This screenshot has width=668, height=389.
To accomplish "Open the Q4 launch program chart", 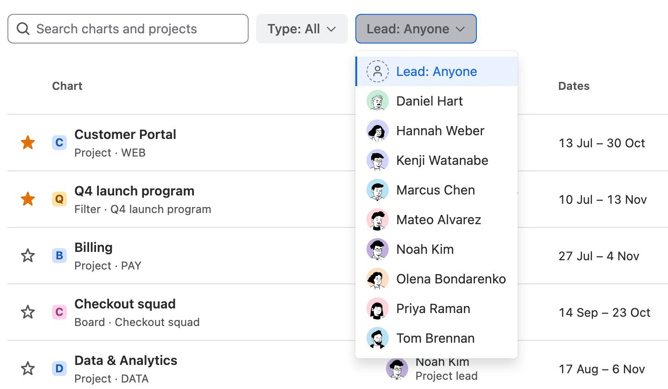I will (x=135, y=191).
